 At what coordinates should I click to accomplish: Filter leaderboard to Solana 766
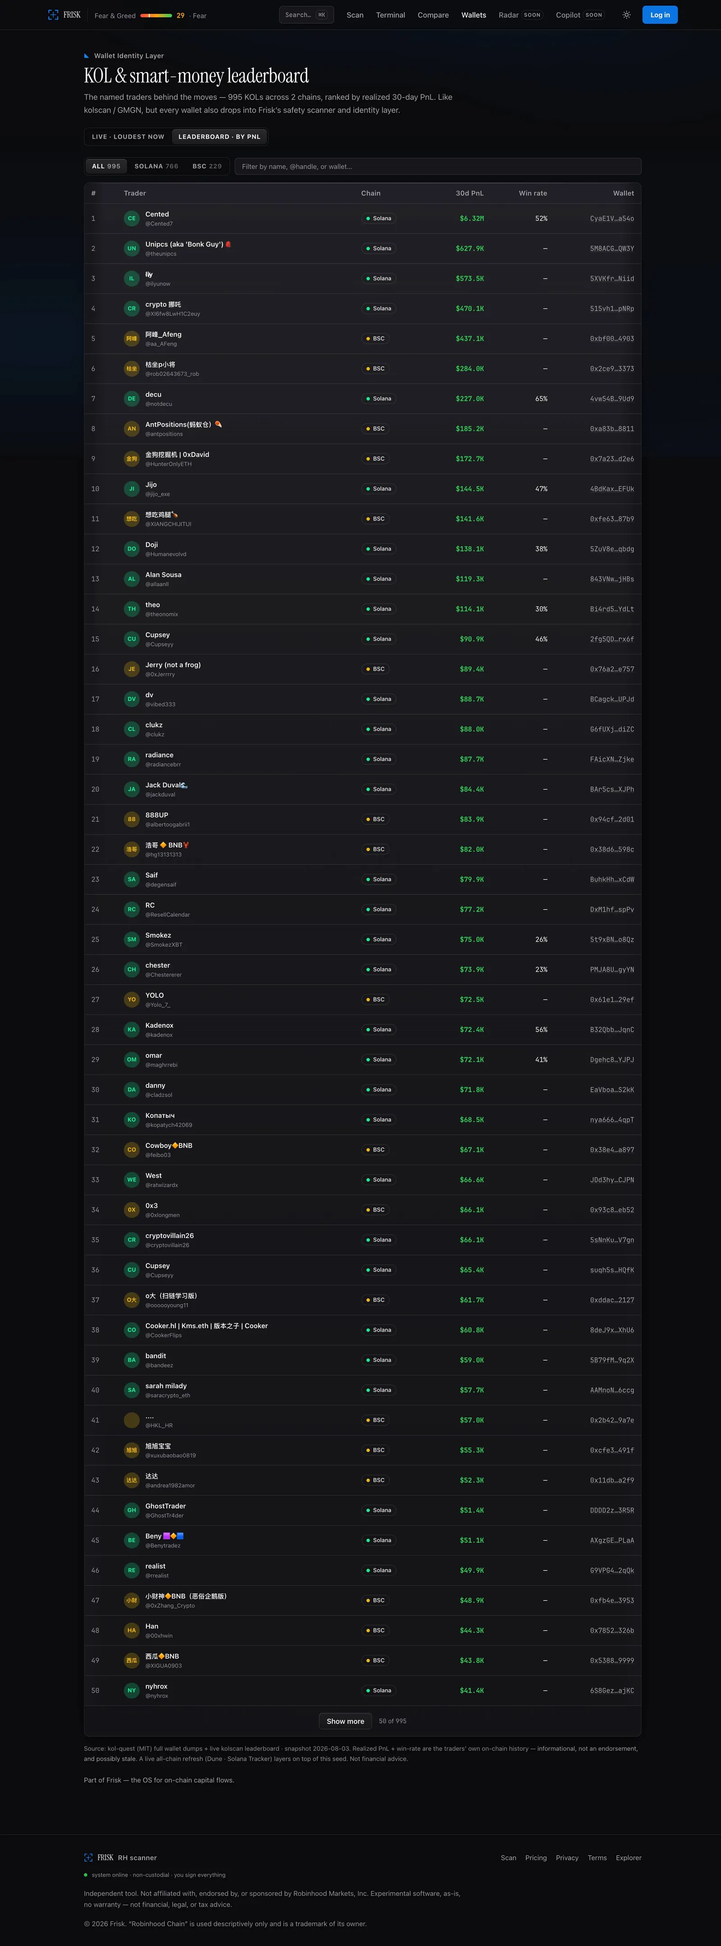point(156,166)
